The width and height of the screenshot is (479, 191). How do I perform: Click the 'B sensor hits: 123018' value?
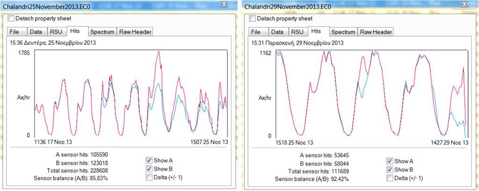point(82,163)
